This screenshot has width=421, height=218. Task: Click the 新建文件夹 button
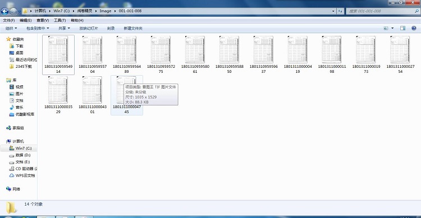coord(133,28)
